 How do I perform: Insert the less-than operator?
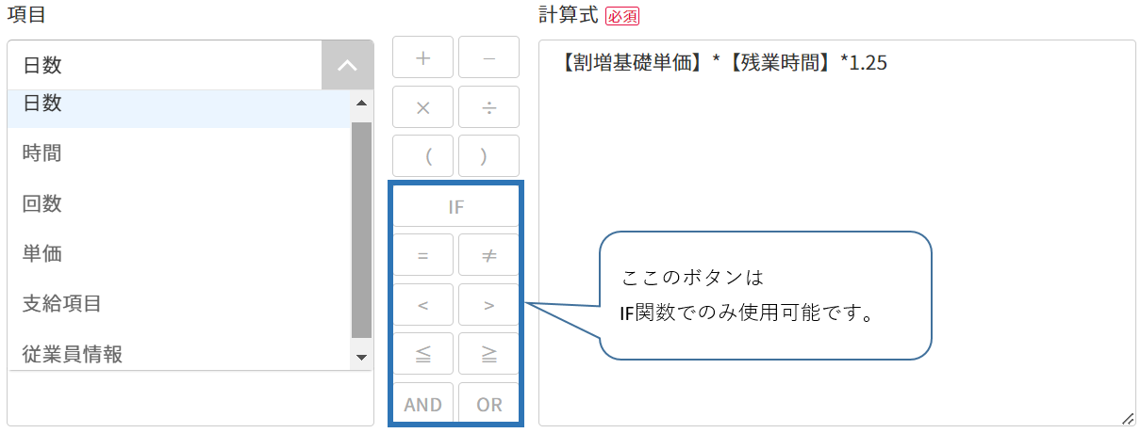[422, 305]
